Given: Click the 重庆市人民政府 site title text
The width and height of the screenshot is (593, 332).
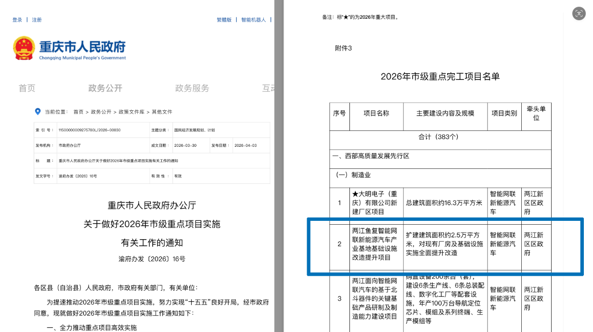Looking at the screenshot, I should (x=82, y=47).
